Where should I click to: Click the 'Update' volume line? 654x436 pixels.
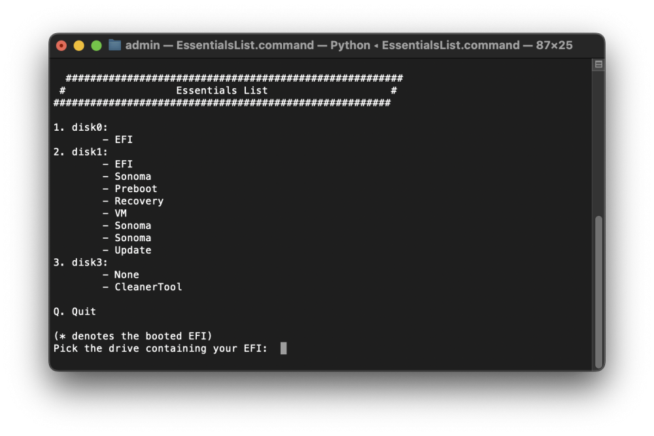[127, 250]
